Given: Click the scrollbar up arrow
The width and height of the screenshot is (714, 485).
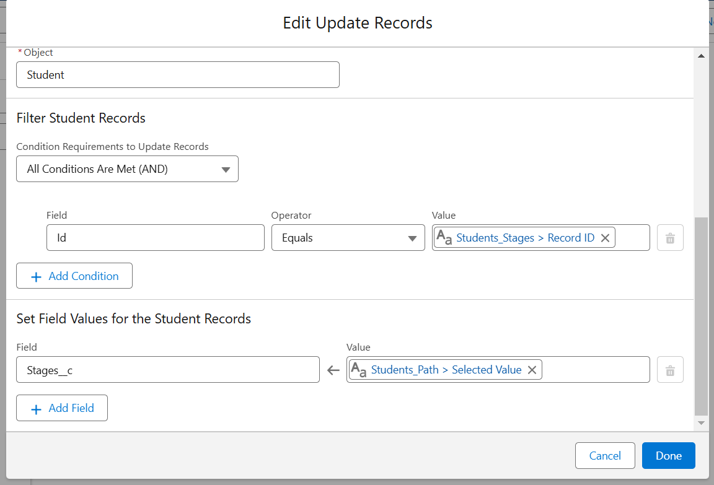Looking at the screenshot, I should (x=702, y=55).
